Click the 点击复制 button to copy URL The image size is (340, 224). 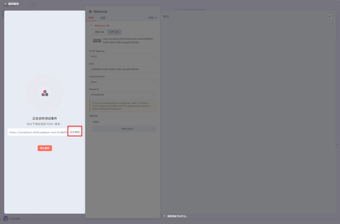click(x=75, y=132)
